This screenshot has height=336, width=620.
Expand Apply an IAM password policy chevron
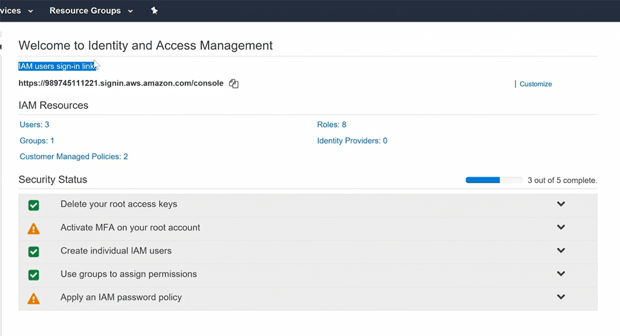point(561,297)
